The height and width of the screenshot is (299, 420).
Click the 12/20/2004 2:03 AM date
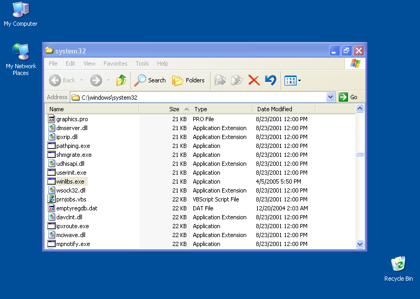[x=282, y=208]
